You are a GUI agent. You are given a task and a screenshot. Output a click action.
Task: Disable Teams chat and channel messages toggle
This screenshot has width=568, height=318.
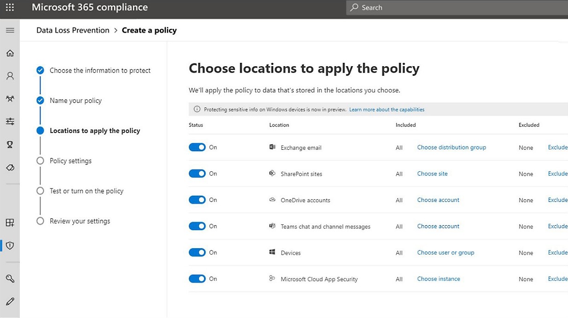point(197,226)
